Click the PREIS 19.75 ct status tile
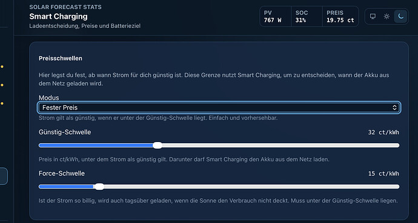 pyautogui.click(x=340, y=16)
